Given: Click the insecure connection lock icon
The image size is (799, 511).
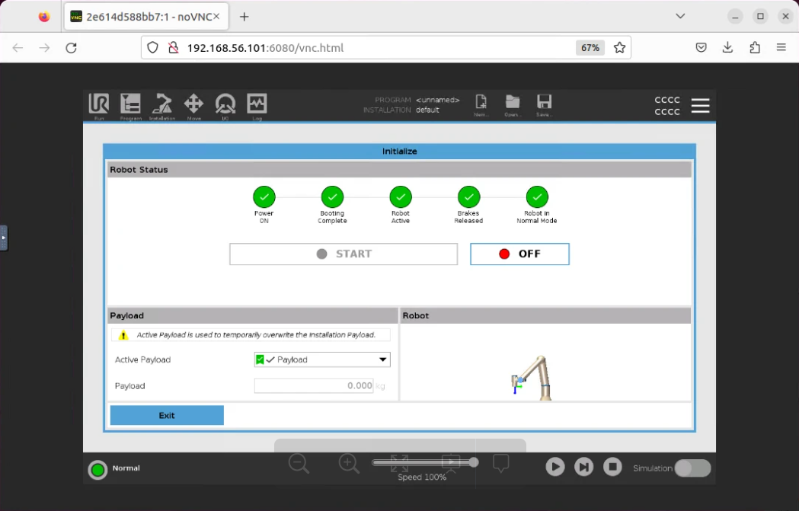Looking at the screenshot, I should pos(174,48).
